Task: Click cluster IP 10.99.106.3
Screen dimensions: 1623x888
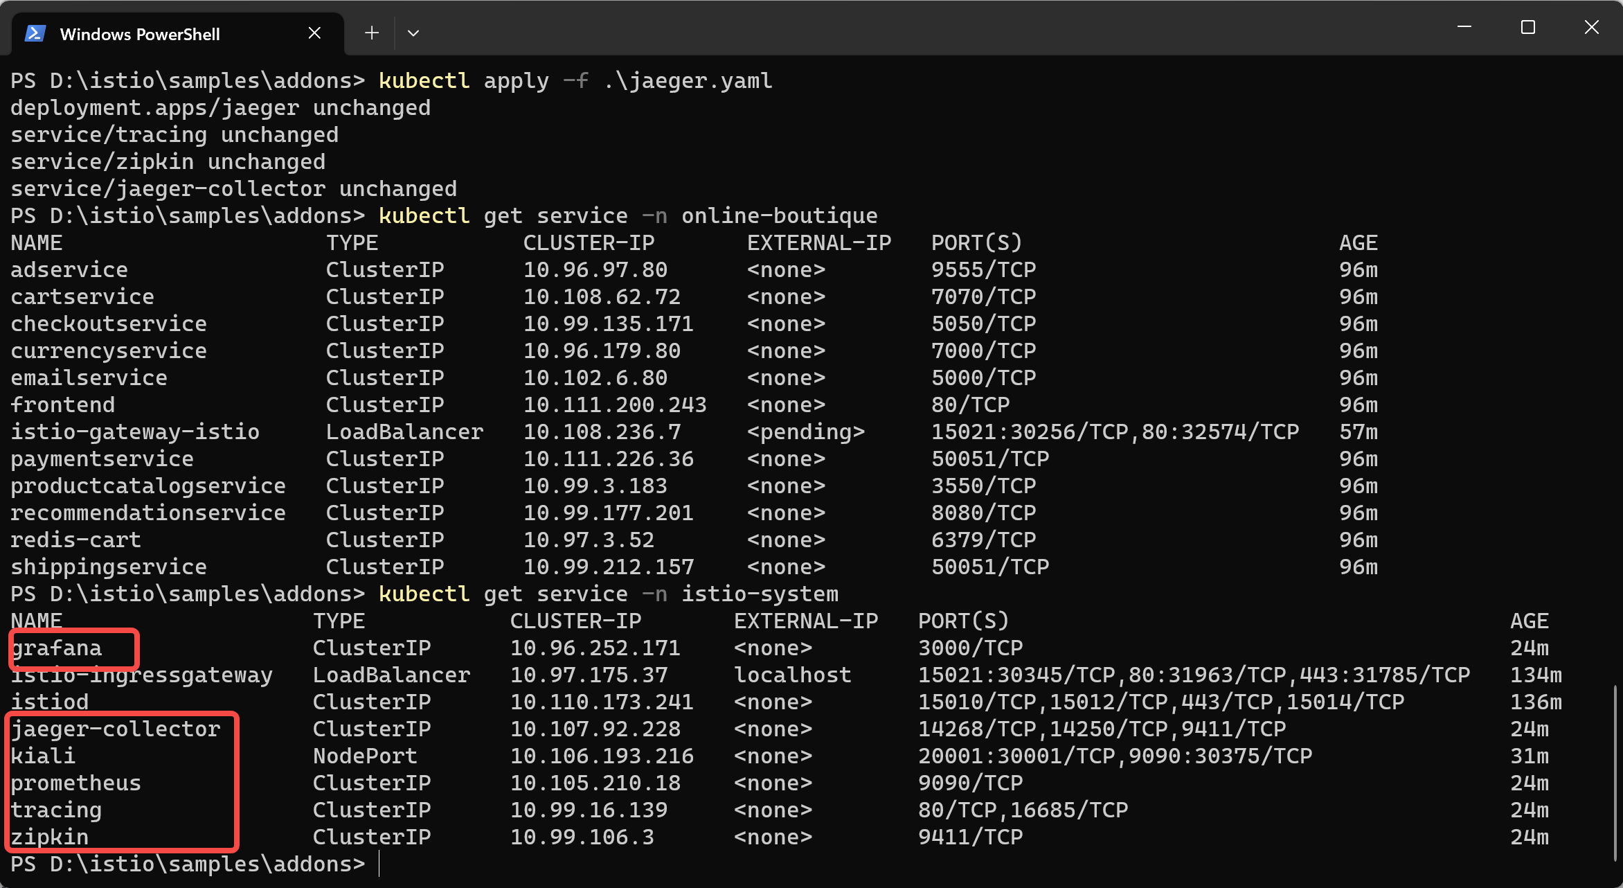Action: [582, 837]
